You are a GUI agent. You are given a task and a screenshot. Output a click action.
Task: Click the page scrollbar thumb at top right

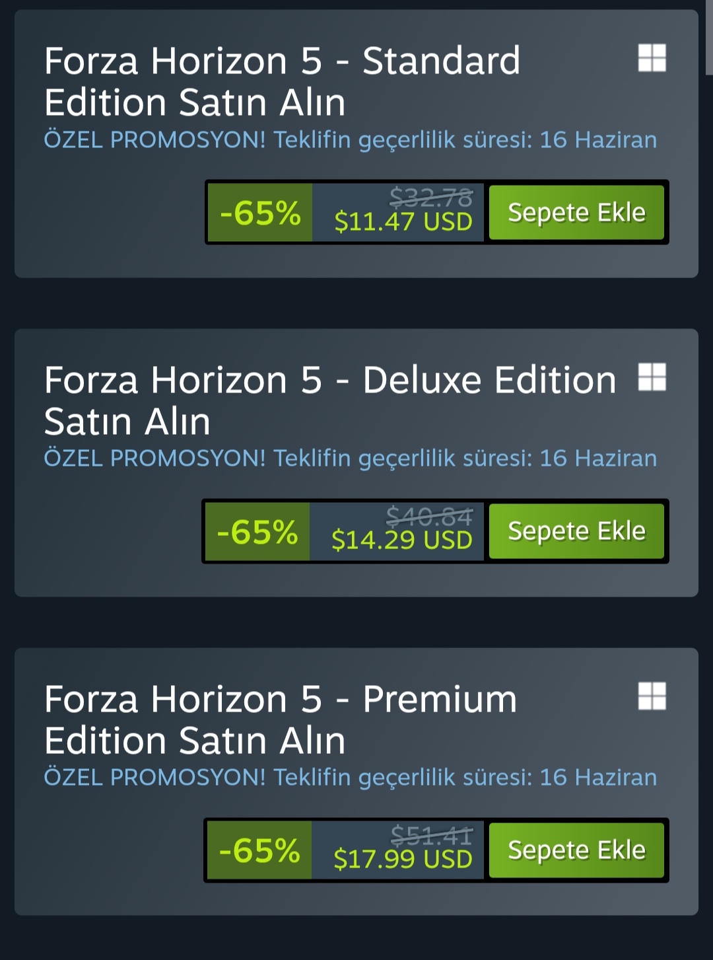coord(709,38)
